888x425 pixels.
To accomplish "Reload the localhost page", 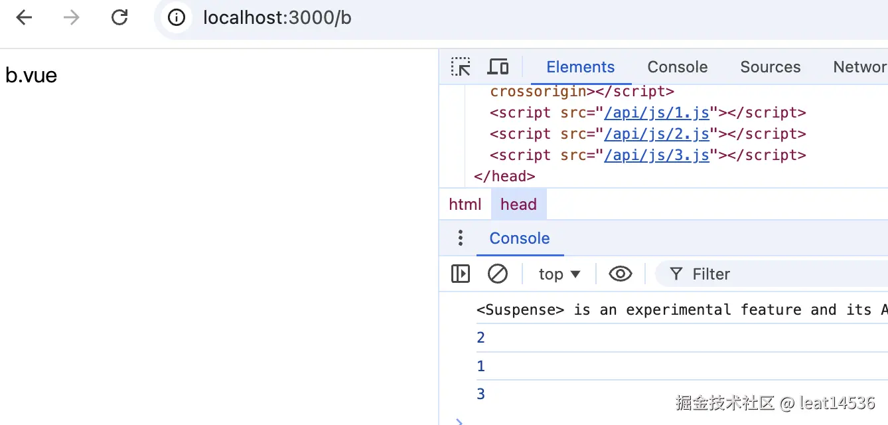I will (119, 18).
